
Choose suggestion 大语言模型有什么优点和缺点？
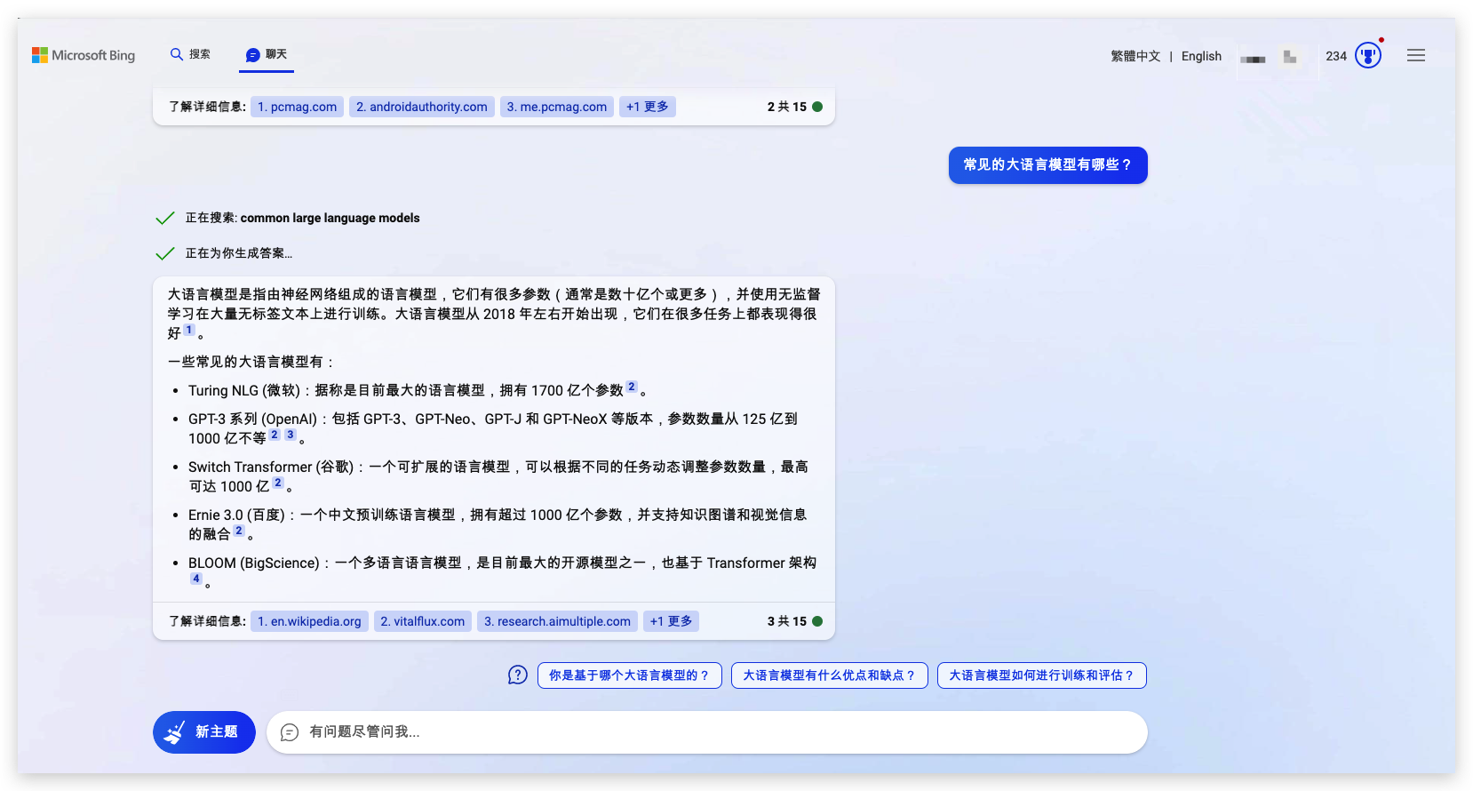(830, 675)
